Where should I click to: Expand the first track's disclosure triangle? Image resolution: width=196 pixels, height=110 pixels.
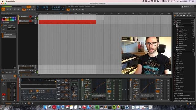(20, 16)
